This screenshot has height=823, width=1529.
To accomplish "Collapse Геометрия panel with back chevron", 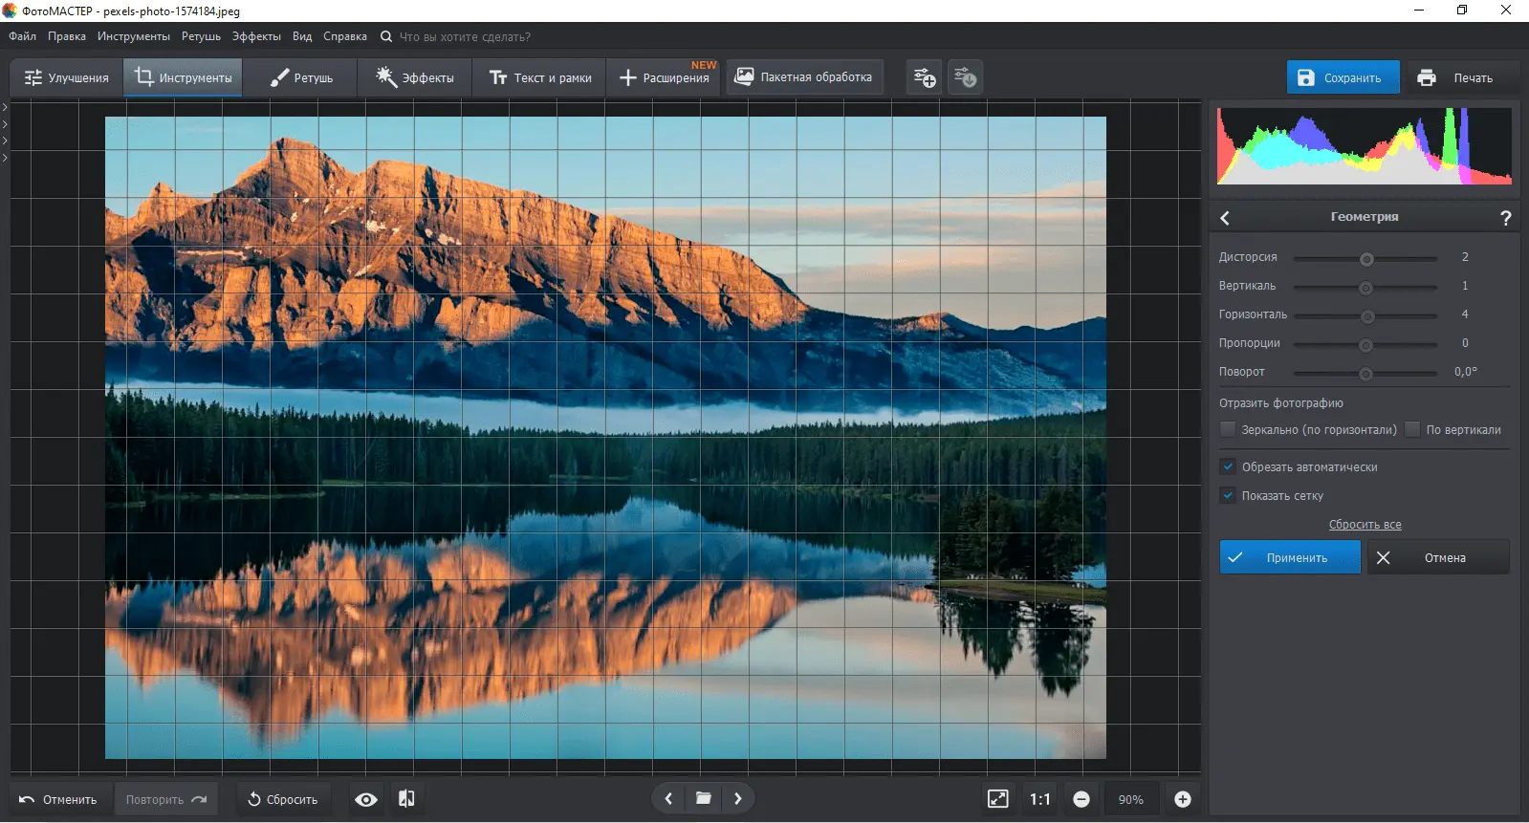I will tap(1225, 218).
